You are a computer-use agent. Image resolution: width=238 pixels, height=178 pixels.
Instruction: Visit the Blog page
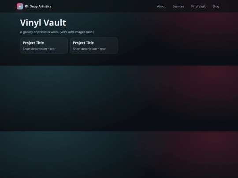pos(216,6)
